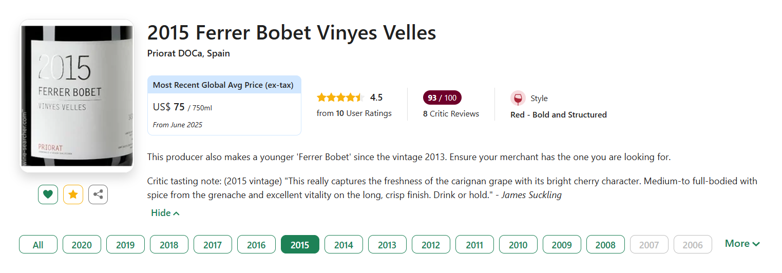The image size is (782, 273).
Task: Expand More vintages dropdown
Action: click(x=742, y=244)
